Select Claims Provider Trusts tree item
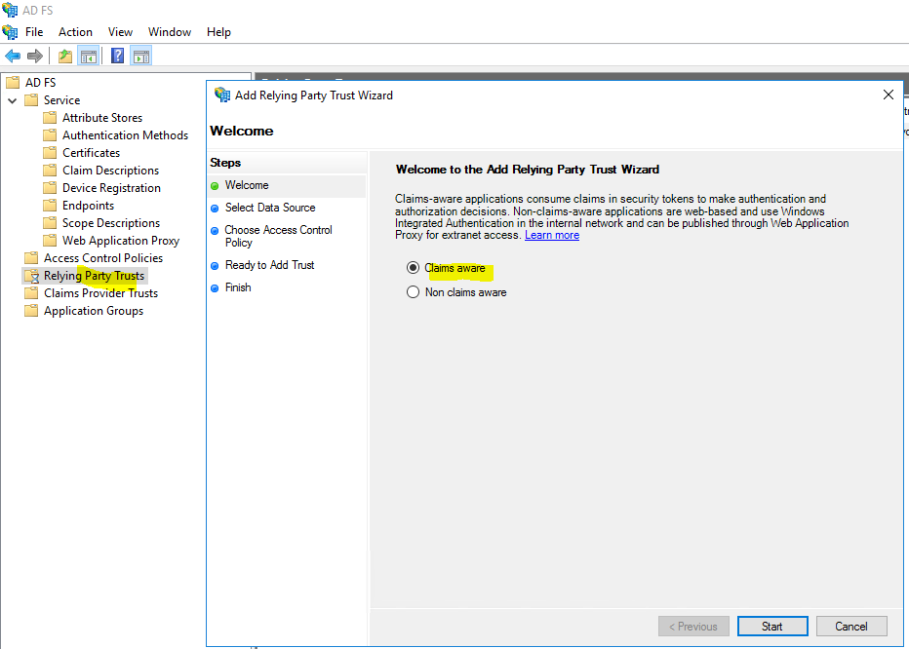909x649 pixels. click(x=100, y=293)
